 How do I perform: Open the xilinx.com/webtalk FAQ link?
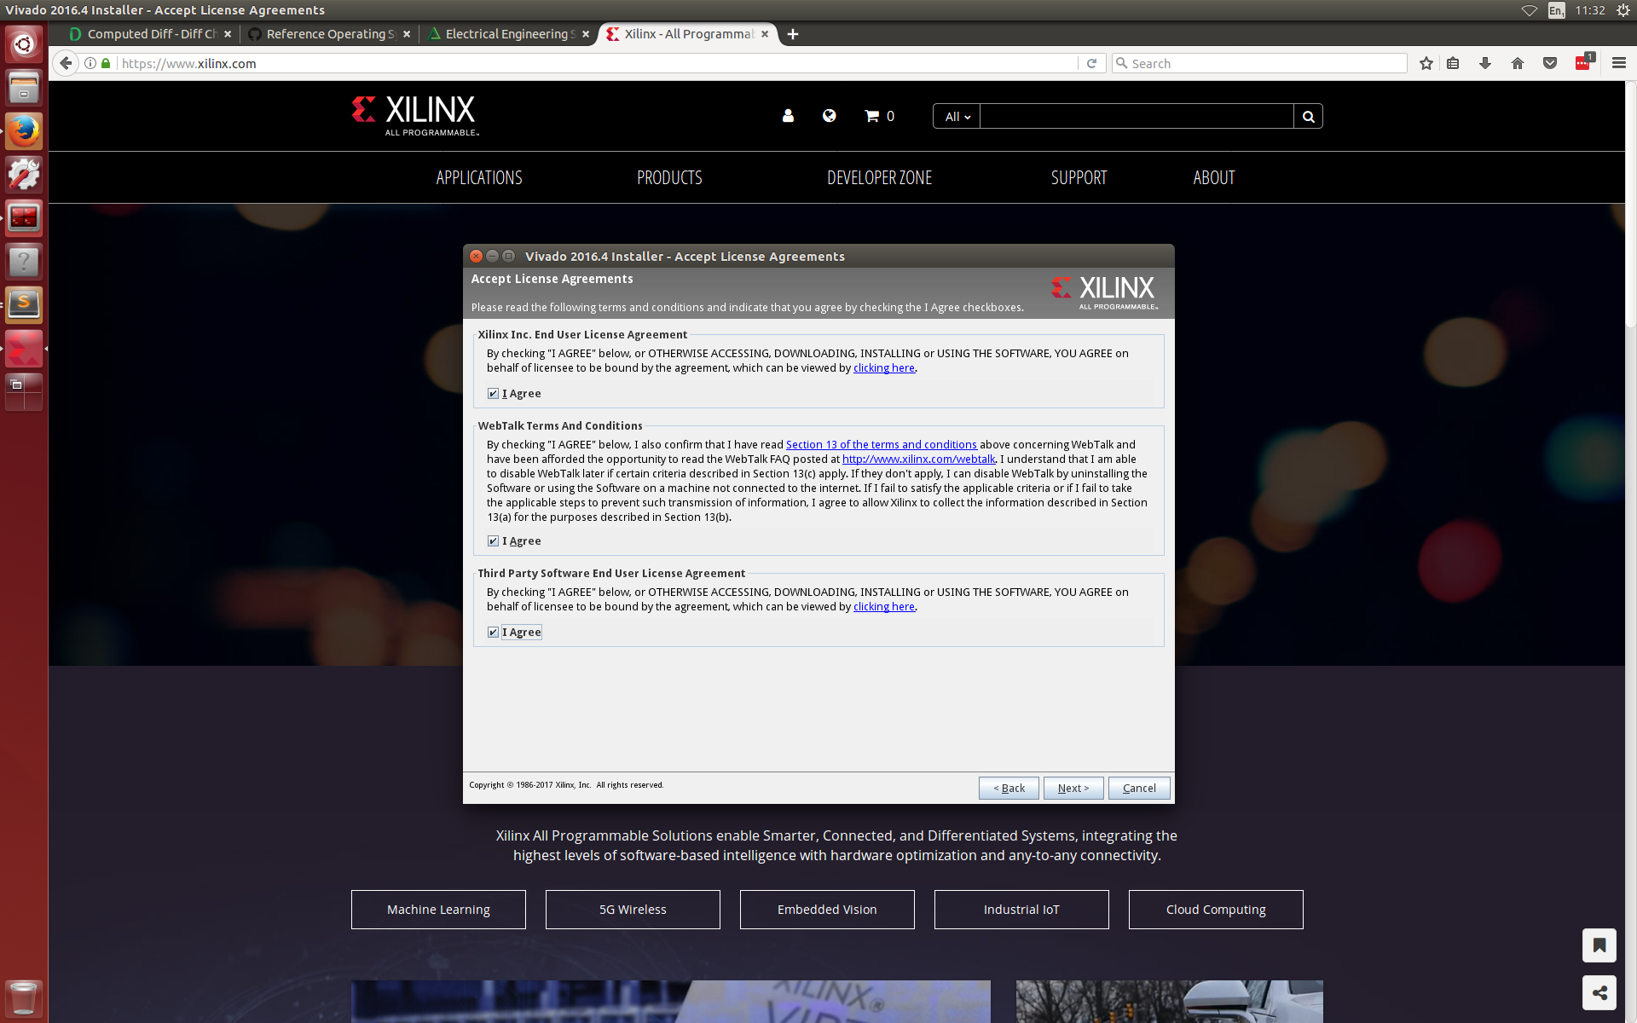pyautogui.click(x=918, y=459)
